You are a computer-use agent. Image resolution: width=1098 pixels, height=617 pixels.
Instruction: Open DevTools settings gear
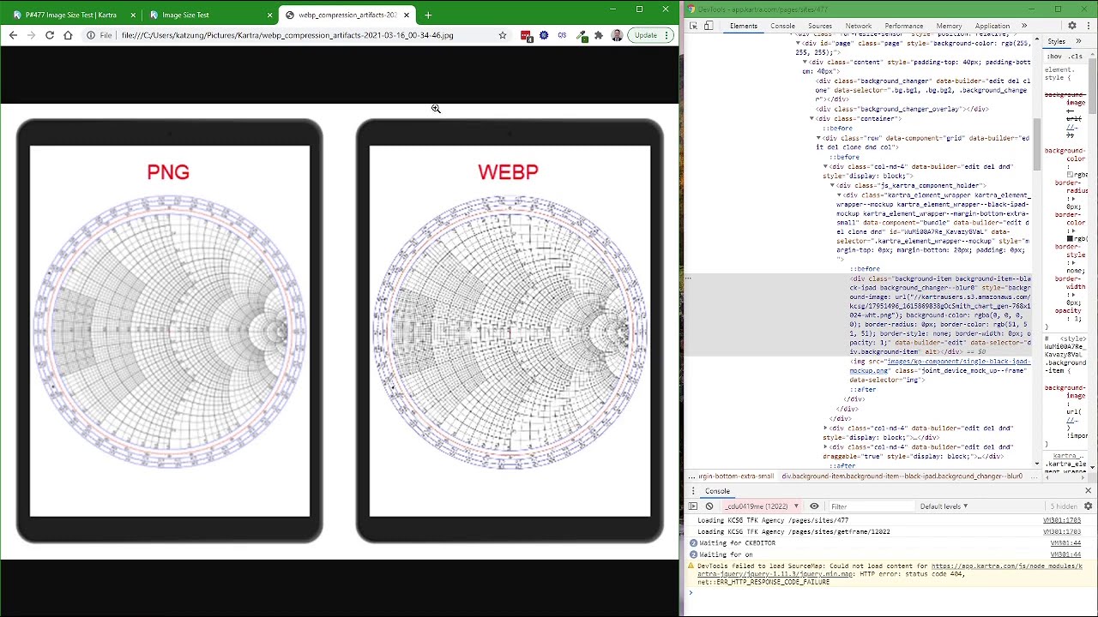coord(1072,26)
